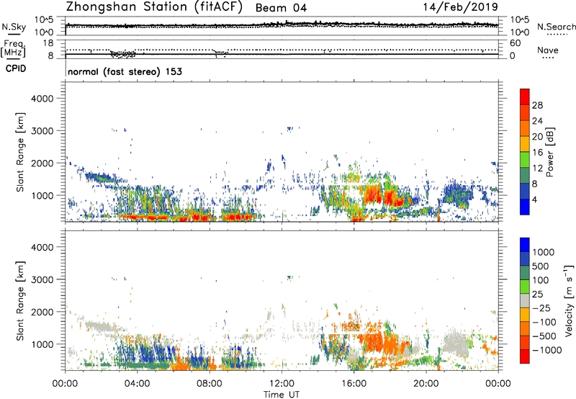Click the '20:00' time axis tick label

426,384
